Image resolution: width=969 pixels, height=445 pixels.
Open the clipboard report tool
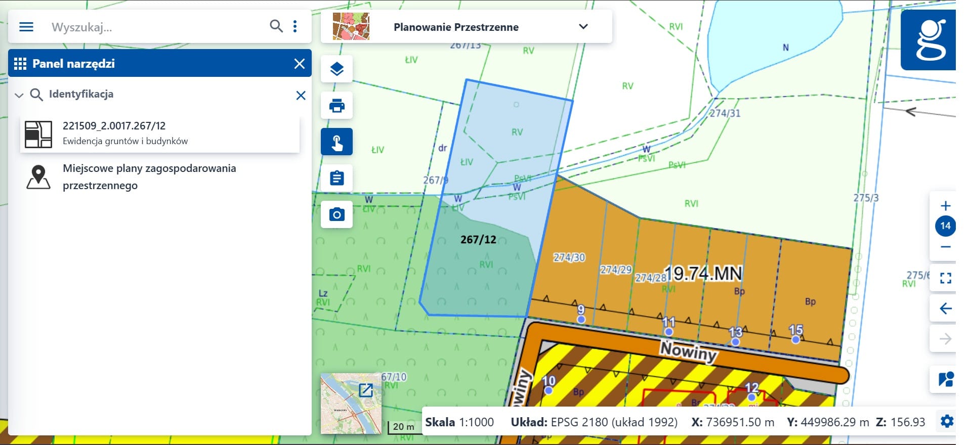[x=336, y=179]
